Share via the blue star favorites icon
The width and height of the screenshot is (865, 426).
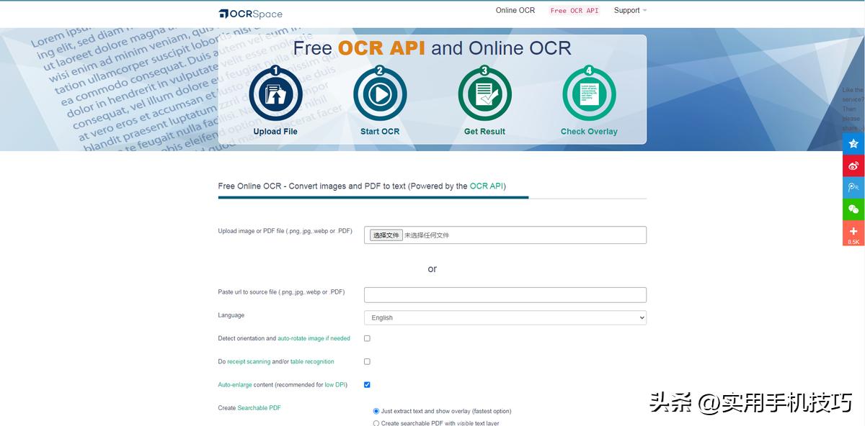853,143
